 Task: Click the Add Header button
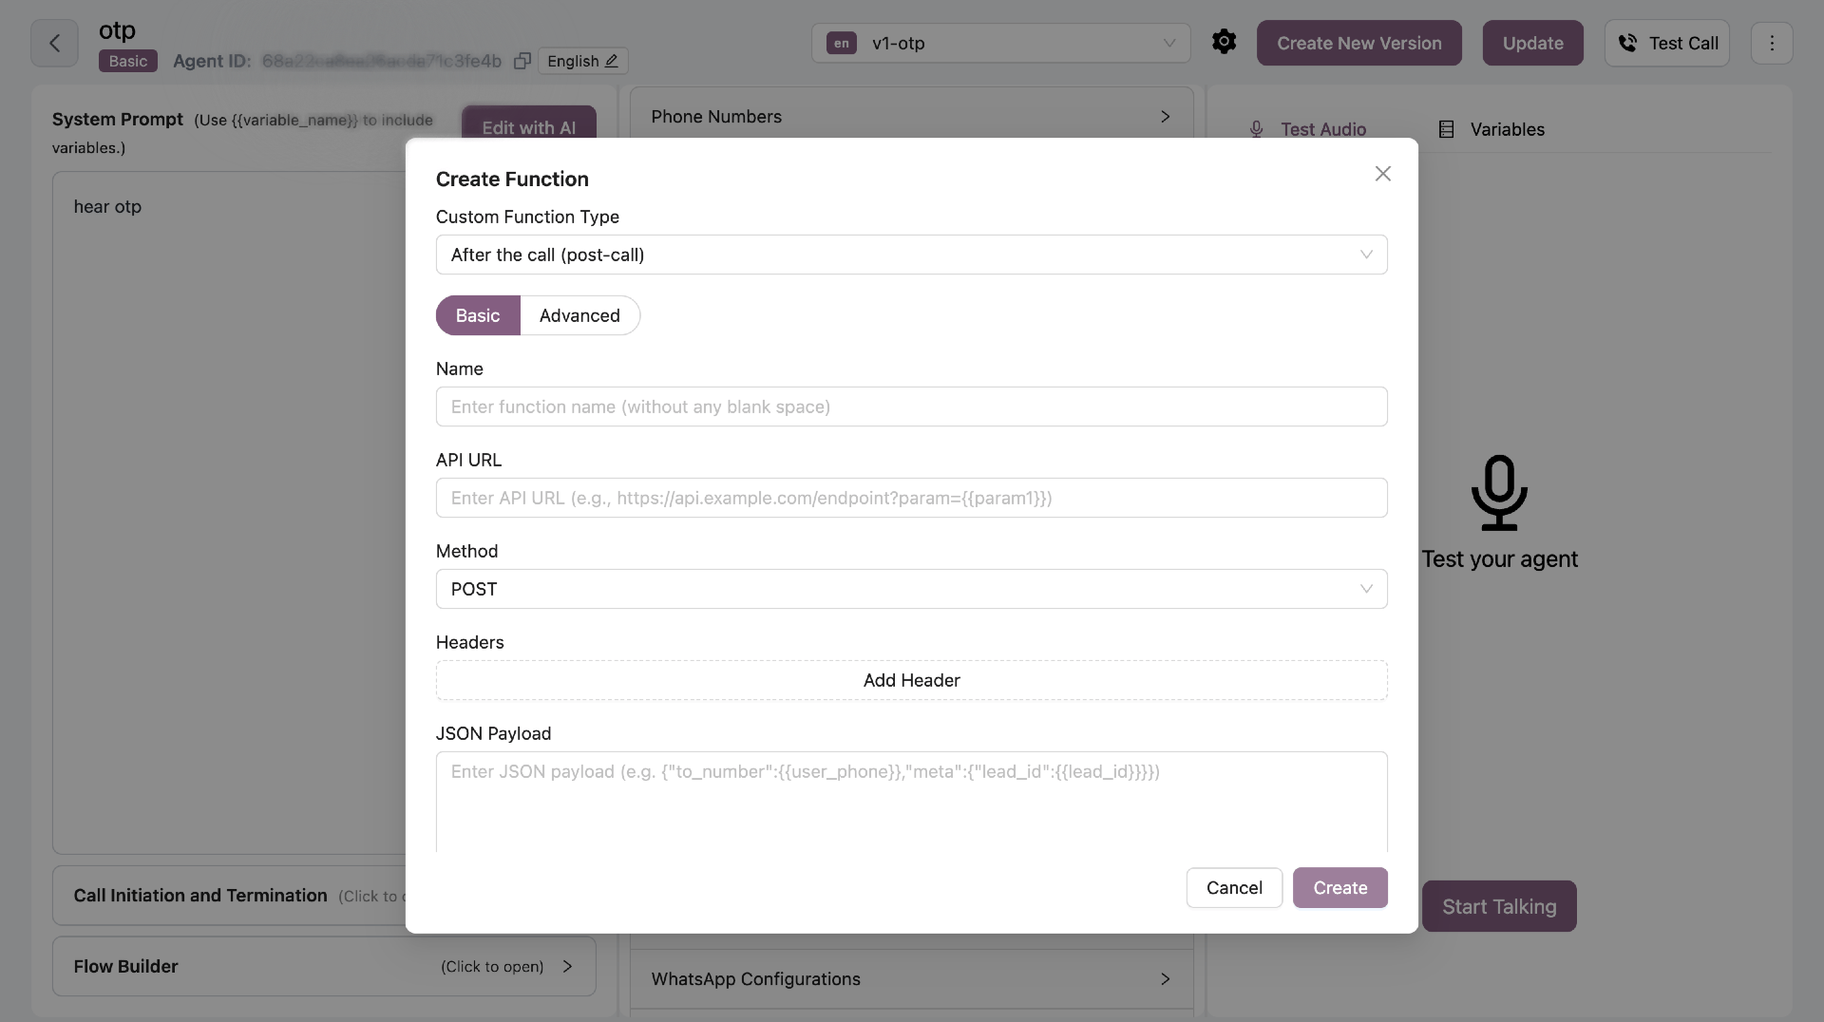coord(911,680)
